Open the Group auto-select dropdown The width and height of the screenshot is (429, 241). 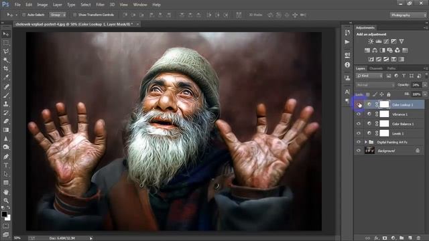pyautogui.click(x=58, y=15)
